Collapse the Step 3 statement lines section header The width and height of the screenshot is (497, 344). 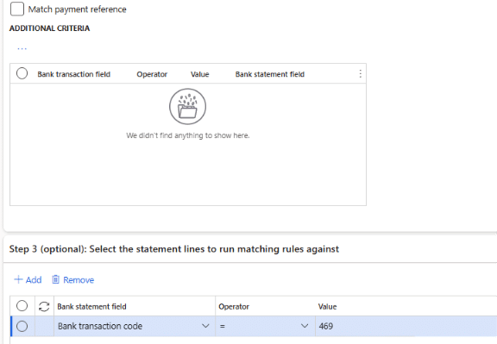pos(174,249)
